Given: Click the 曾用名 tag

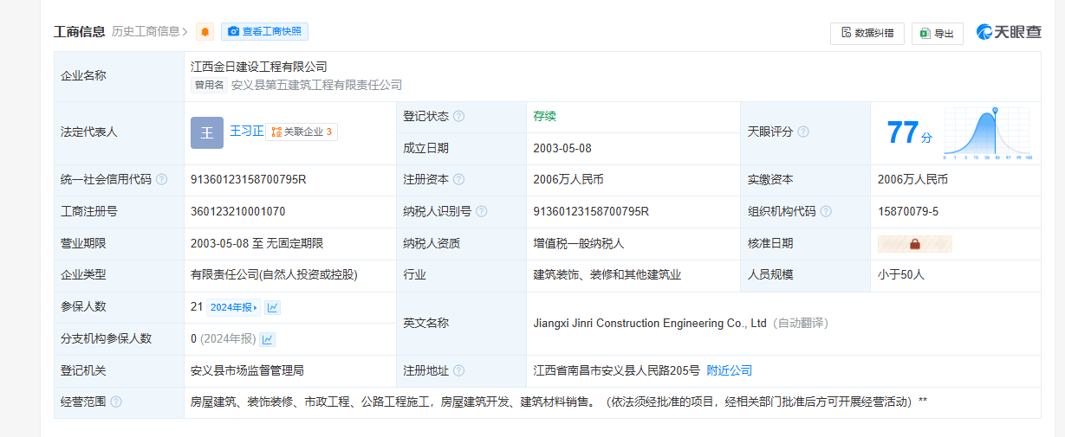Looking at the screenshot, I should [209, 85].
